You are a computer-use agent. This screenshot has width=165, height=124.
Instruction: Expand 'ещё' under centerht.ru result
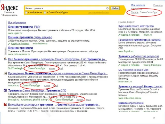point(55,85)
